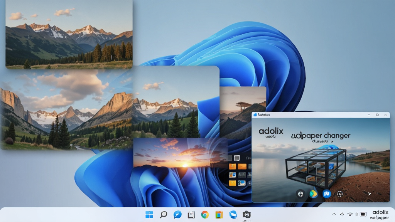Open the dropdown under wallpaper changer title

tap(323, 141)
